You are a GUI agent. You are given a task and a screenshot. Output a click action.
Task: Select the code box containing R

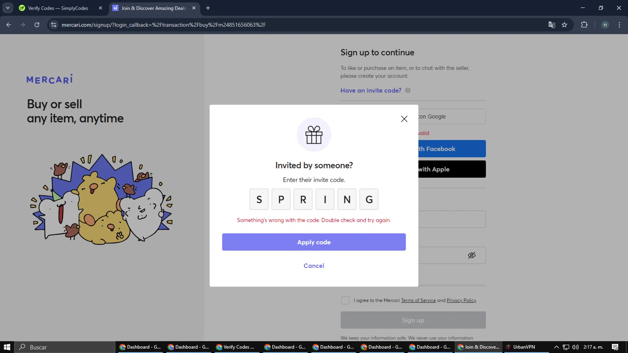303,200
